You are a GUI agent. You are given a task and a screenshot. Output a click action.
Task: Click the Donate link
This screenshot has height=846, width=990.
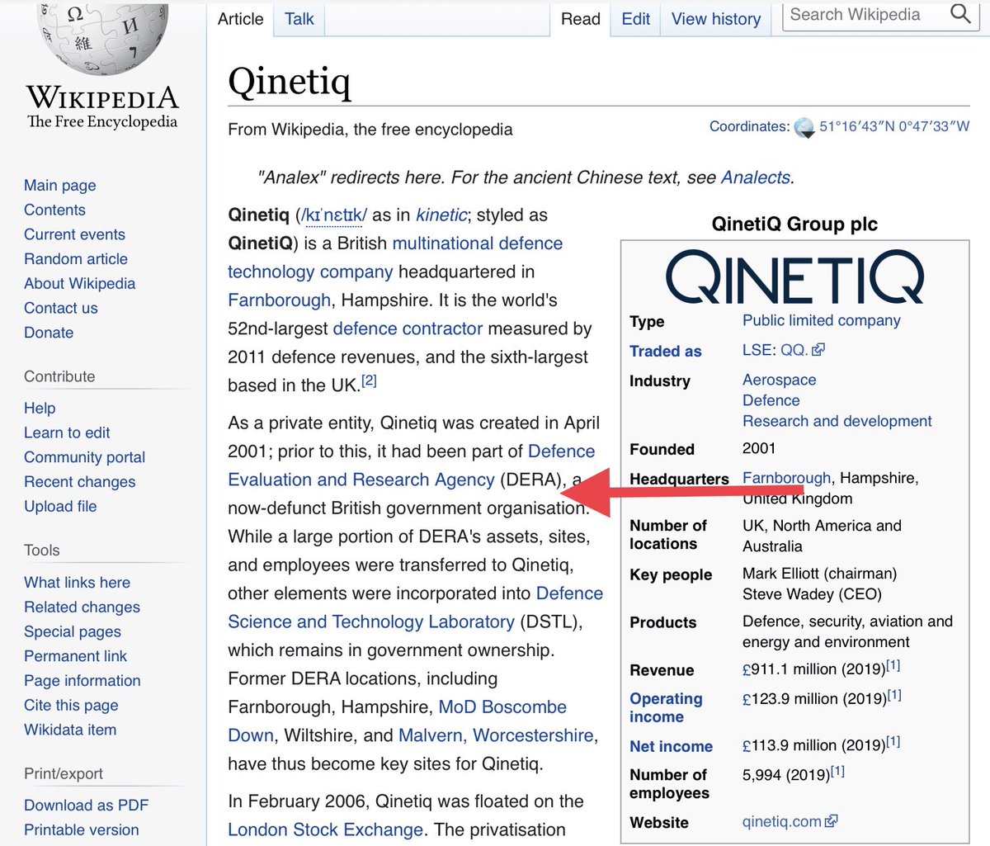(x=49, y=333)
